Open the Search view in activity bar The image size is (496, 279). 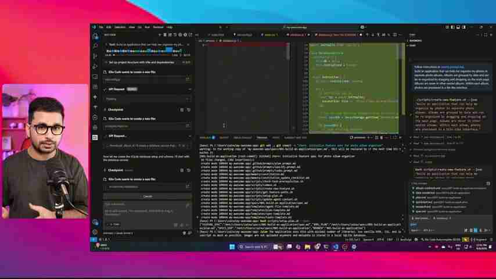coord(95,46)
